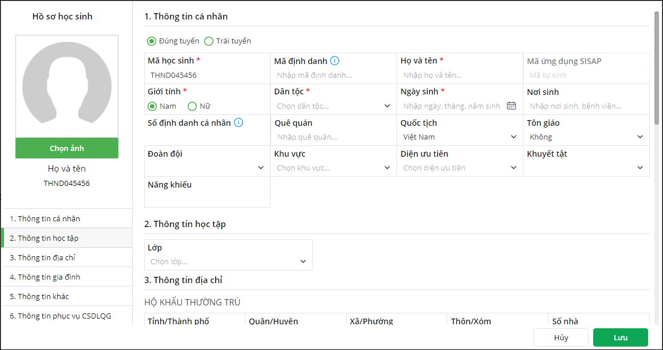Select Nam gender radio button

tap(152, 106)
